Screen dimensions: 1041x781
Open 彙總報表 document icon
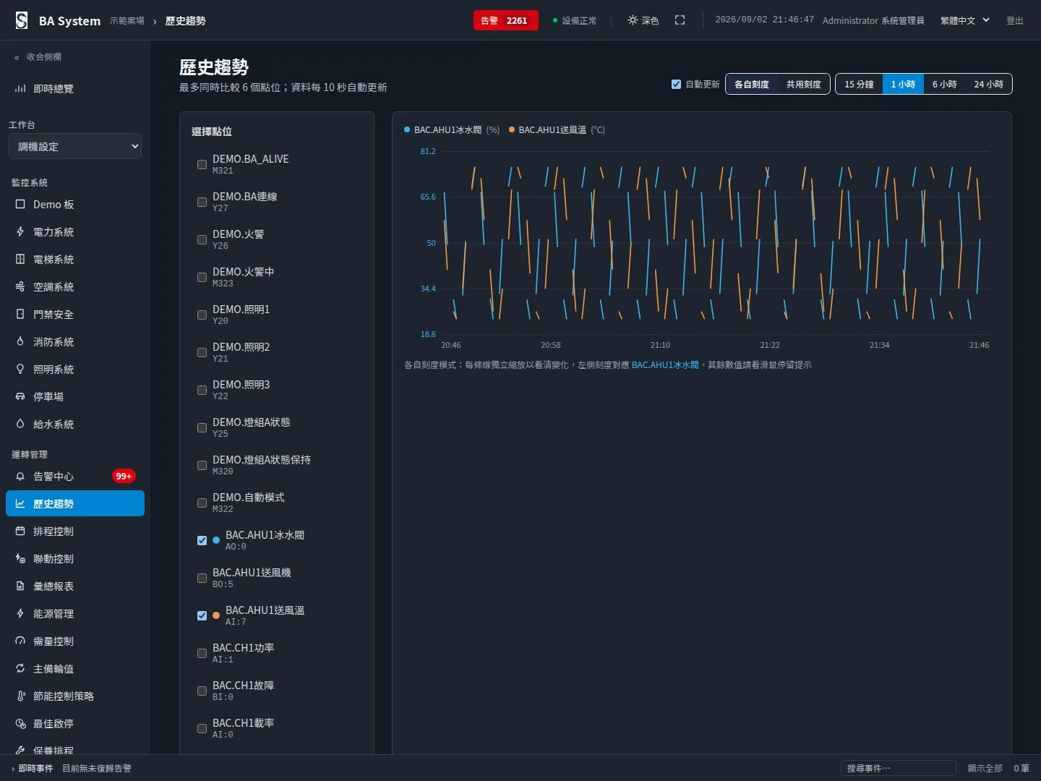[x=20, y=586]
